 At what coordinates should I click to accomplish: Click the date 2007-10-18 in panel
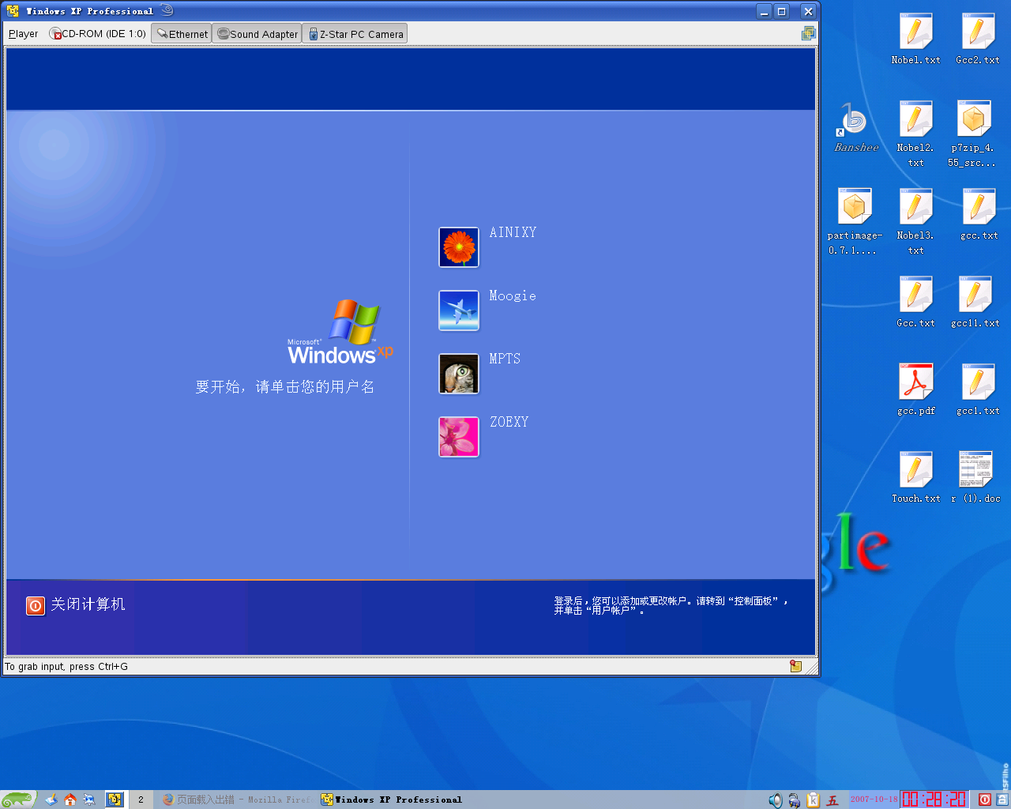point(874,800)
